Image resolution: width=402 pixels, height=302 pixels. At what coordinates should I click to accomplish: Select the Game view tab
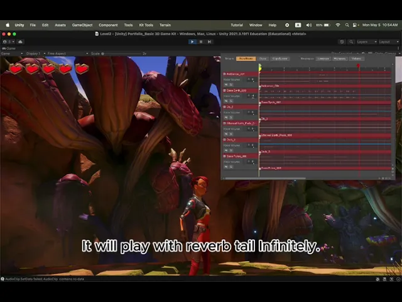9,48
